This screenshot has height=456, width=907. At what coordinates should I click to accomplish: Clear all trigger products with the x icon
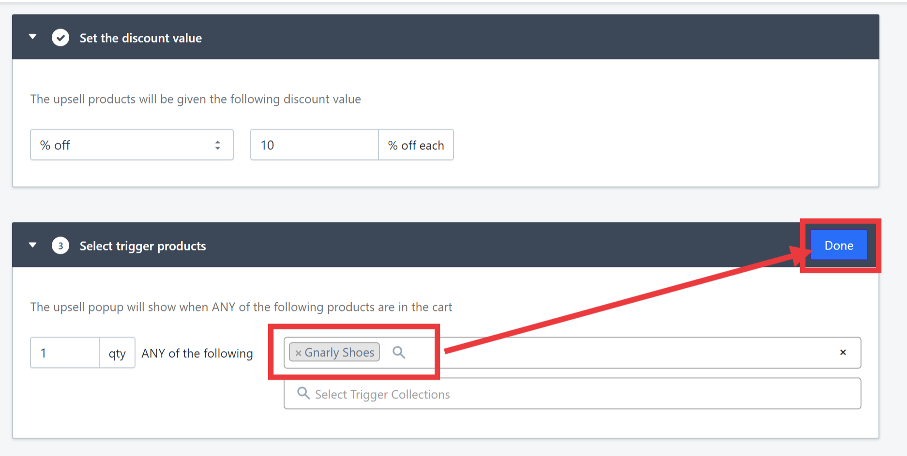(843, 352)
